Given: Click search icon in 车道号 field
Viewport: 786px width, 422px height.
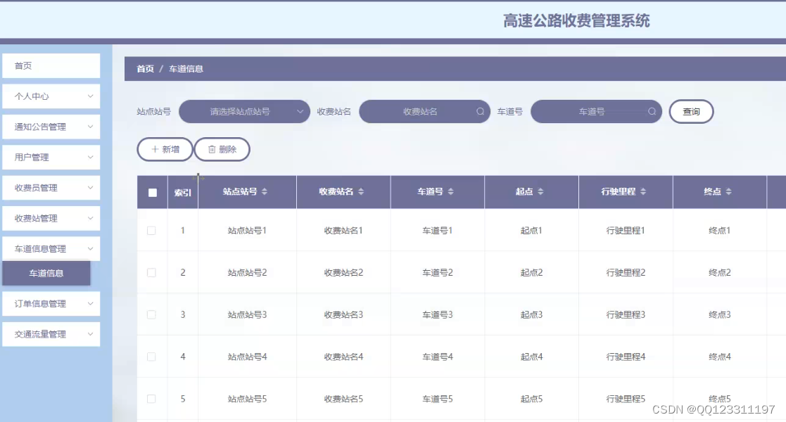Looking at the screenshot, I should point(652,111).
